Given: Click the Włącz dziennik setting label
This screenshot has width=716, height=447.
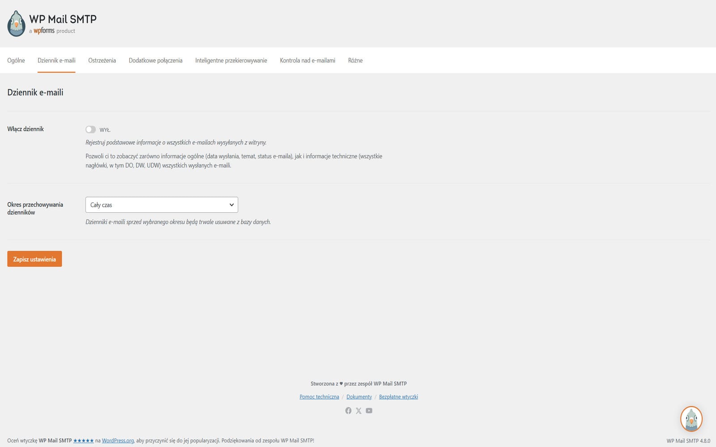Looking at the screenshot, I should tap(26, 129).
